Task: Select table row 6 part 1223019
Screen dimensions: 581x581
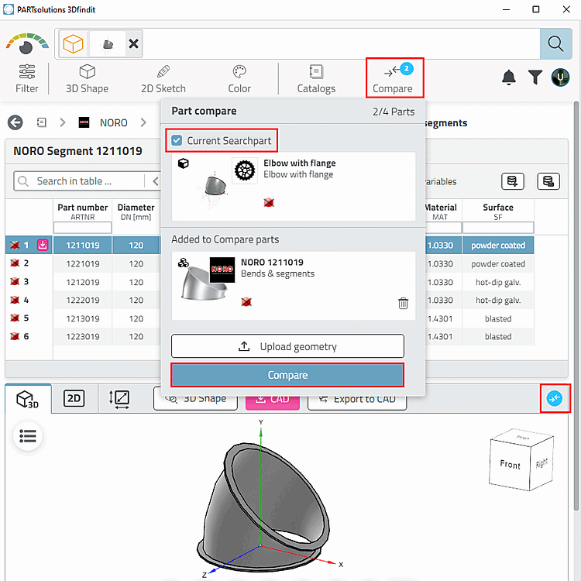Action: pyautogui.click(x=83, y=336)
